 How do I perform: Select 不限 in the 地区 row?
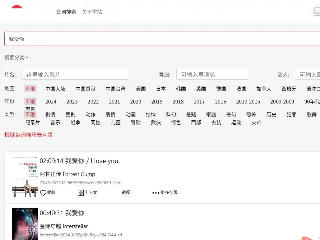tap(30, 89)
